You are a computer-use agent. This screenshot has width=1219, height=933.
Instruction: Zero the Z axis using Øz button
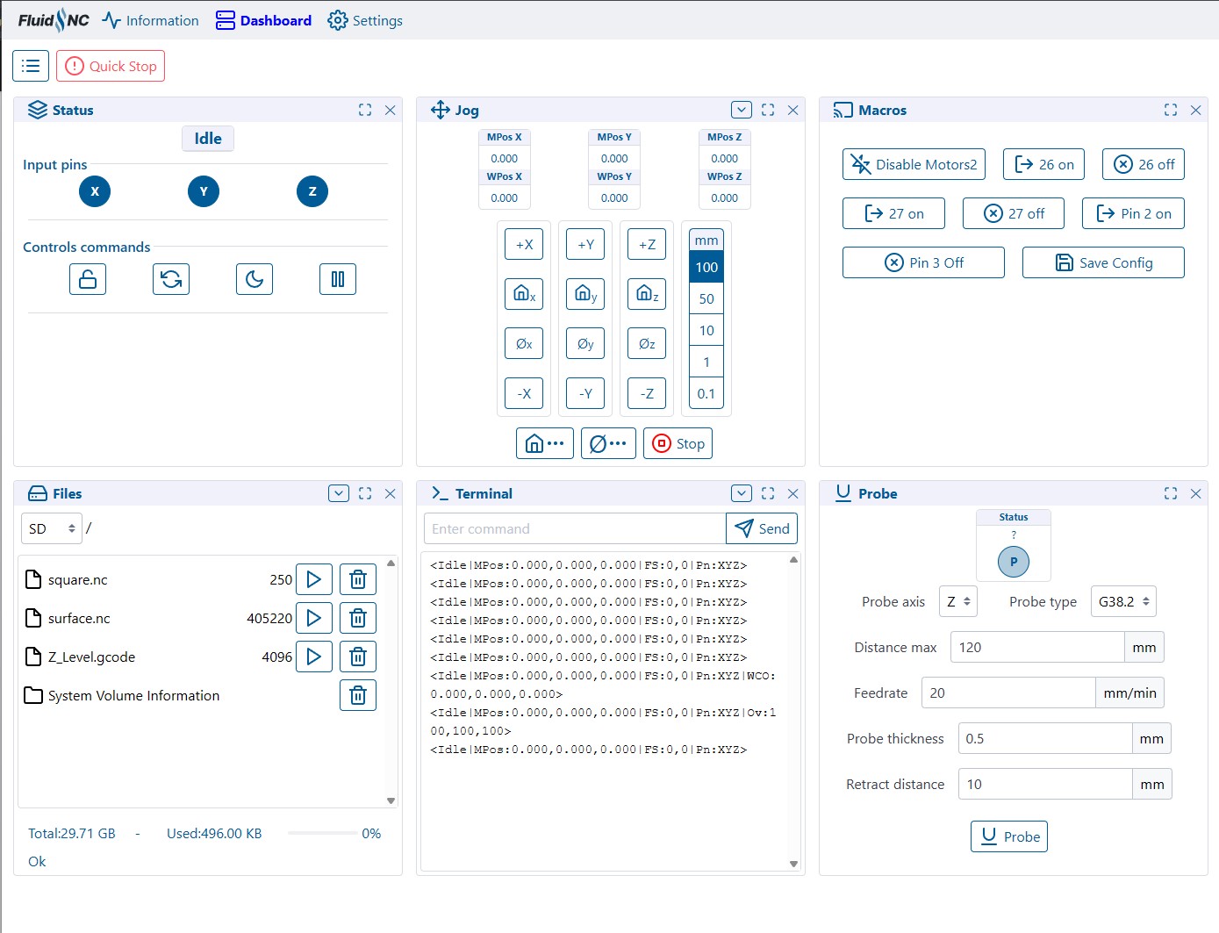(x=647, y=343)
